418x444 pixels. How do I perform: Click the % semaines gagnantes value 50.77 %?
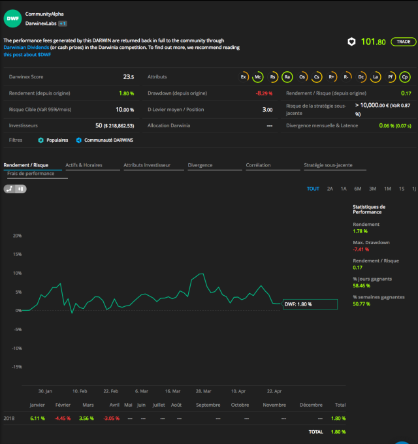pos(361,304)
